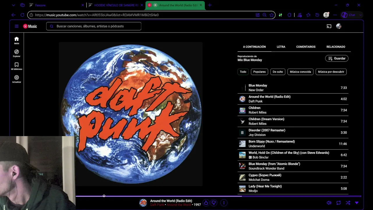Select the Música conocida filter chip
This screenshot has height=210, width=373.
300,72
